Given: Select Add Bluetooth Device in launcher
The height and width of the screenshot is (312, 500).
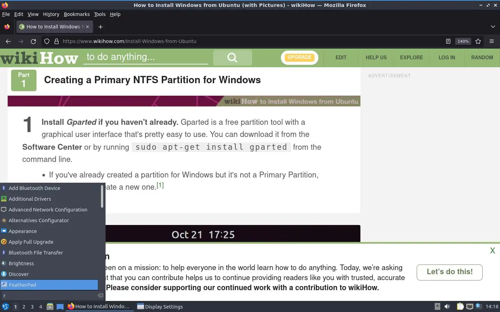Looking at the screenshot, I should point(49,188).
